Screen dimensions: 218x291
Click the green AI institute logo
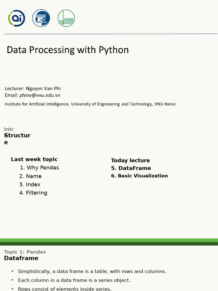click(x=16, y=18)
